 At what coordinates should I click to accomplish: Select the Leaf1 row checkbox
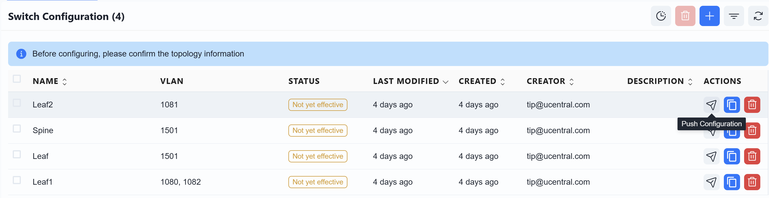(x=17, y=180)
